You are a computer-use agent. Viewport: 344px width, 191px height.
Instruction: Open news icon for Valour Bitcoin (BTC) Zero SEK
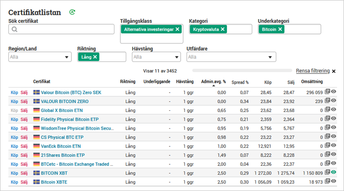click(x=327, y=91)
